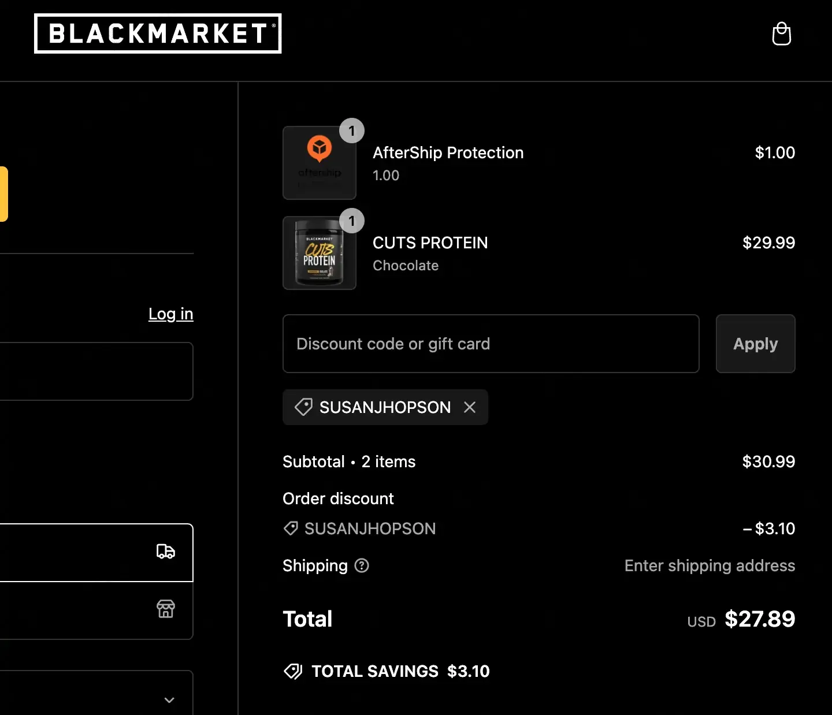This screenshot has height=715, width=832.
Task: Click the quantity badge on AfterShip Protection
Action: pyautogui.click(x=351, y=131)
